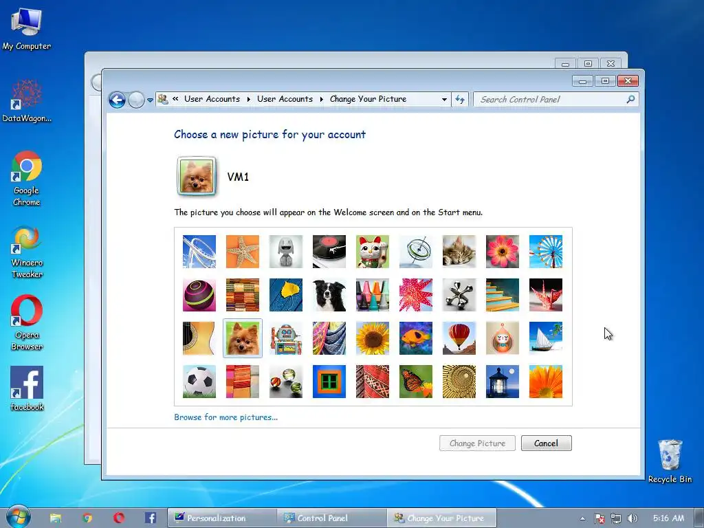
Task: Select the colorful scarves picture
Action: (329, 338)
